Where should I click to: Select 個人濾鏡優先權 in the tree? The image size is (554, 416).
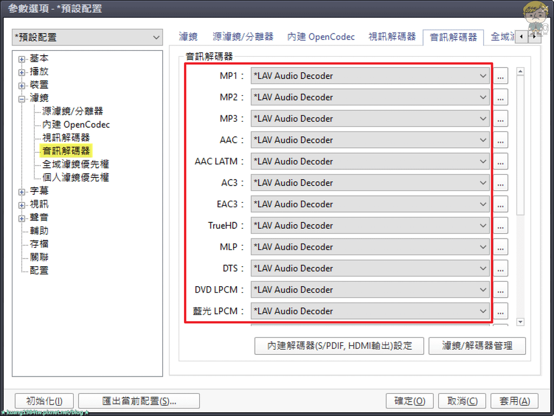pos(76,177)
